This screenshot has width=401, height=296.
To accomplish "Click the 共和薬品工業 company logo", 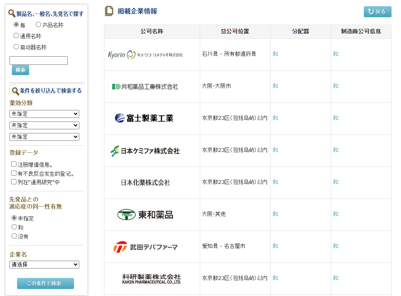I will tap(145, 87).
